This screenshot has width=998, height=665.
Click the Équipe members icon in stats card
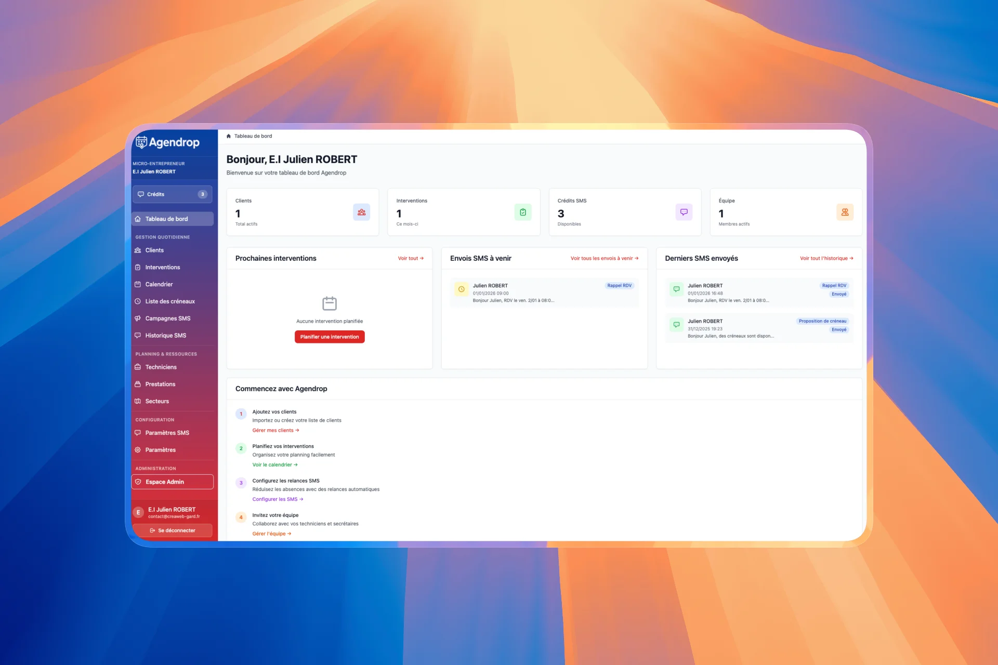[845, 212]
